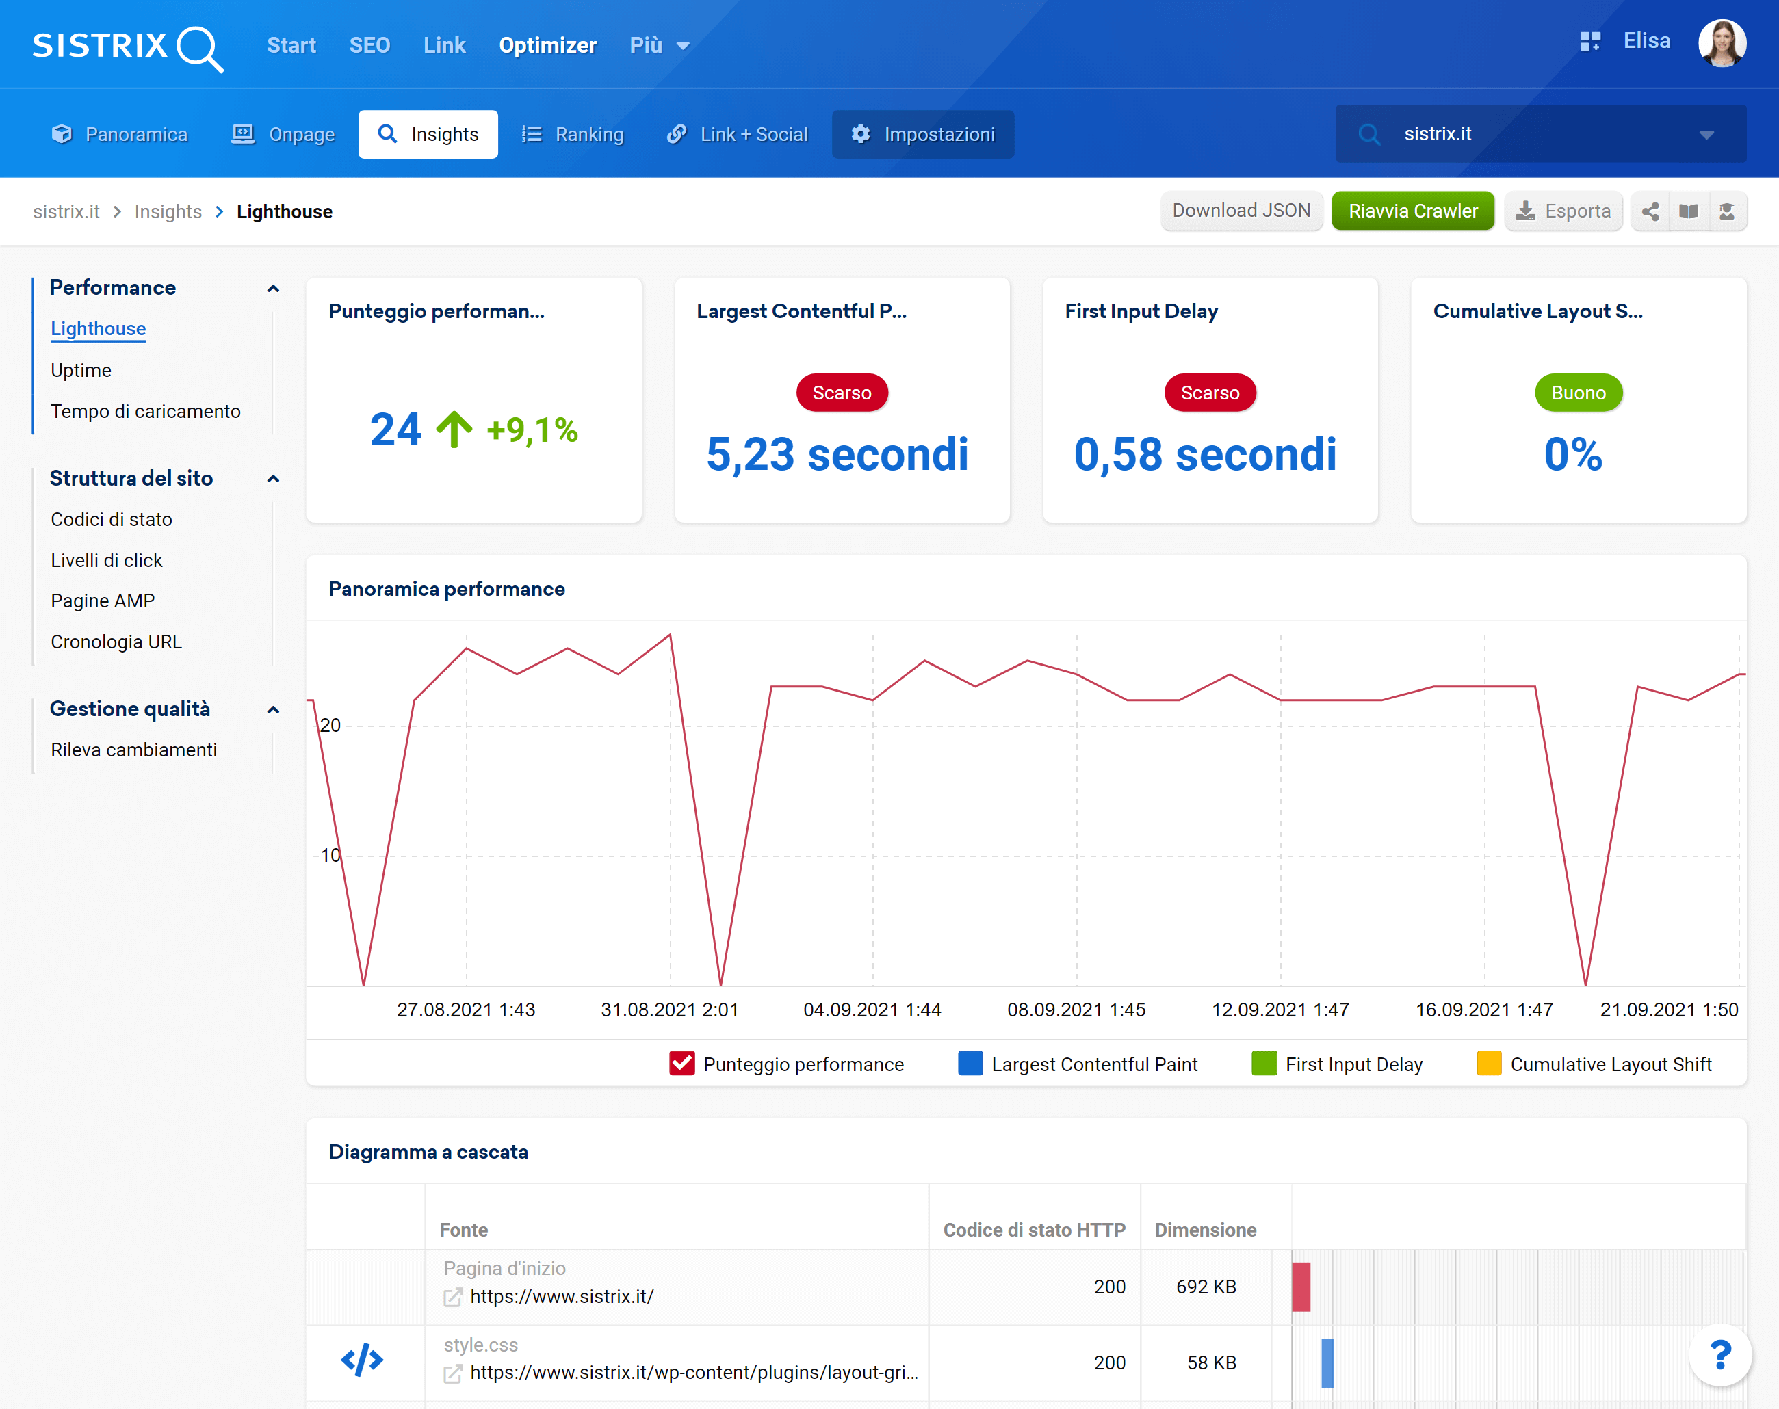Click Scarso badge in First Input Delay card
The image size is (1779, 1409).
[x=1210, y=393]
